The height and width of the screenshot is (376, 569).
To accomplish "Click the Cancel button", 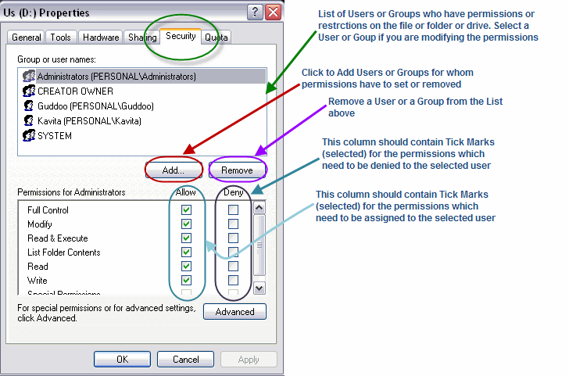I will 186,360.
